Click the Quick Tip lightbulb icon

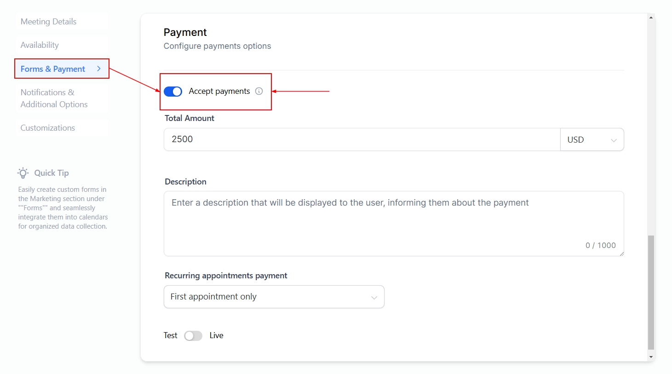(x=23, y=173)
